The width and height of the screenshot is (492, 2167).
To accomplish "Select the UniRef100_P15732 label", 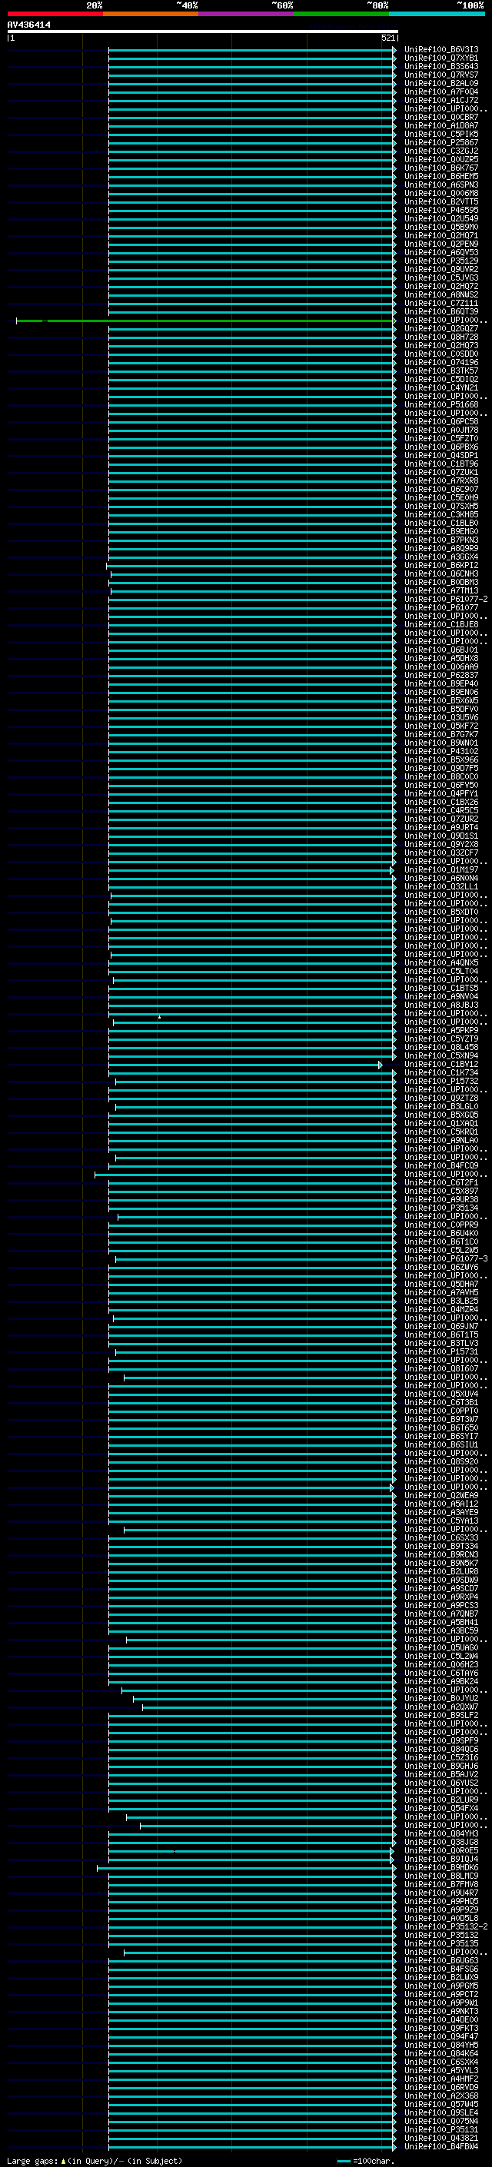I will point(441,1082).
